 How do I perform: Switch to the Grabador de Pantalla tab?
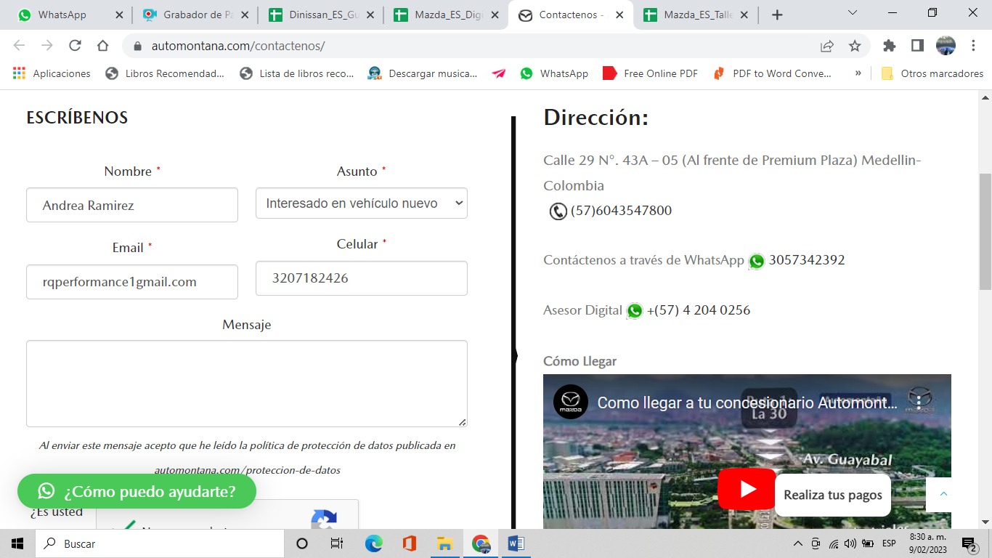(195, 15)
